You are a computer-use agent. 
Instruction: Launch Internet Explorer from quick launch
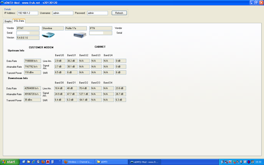(x=34, y=162)
